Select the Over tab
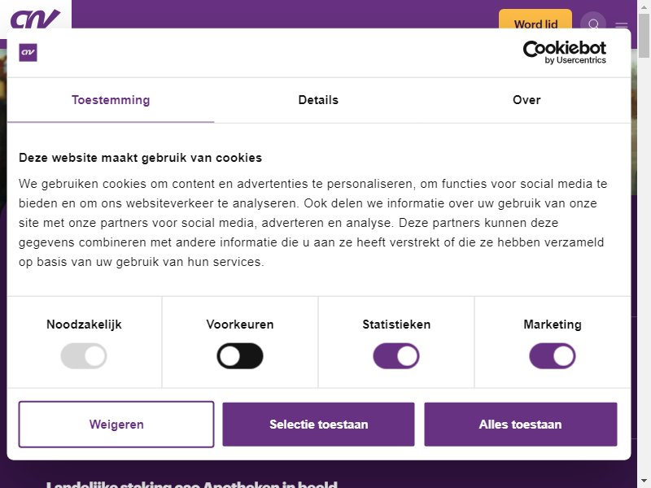 [x=526, y=100]
